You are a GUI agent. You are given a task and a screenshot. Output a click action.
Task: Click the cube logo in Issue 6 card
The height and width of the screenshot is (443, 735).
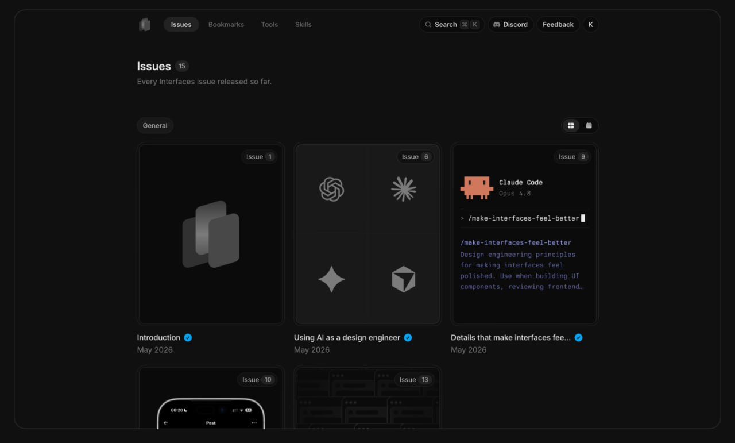point(404,279)
